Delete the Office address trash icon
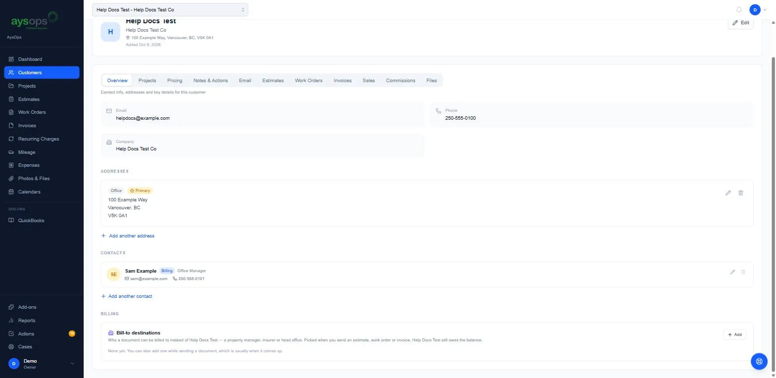Image resolution: width=776 pixels, height=378 pixels. (x=741, y=193)
